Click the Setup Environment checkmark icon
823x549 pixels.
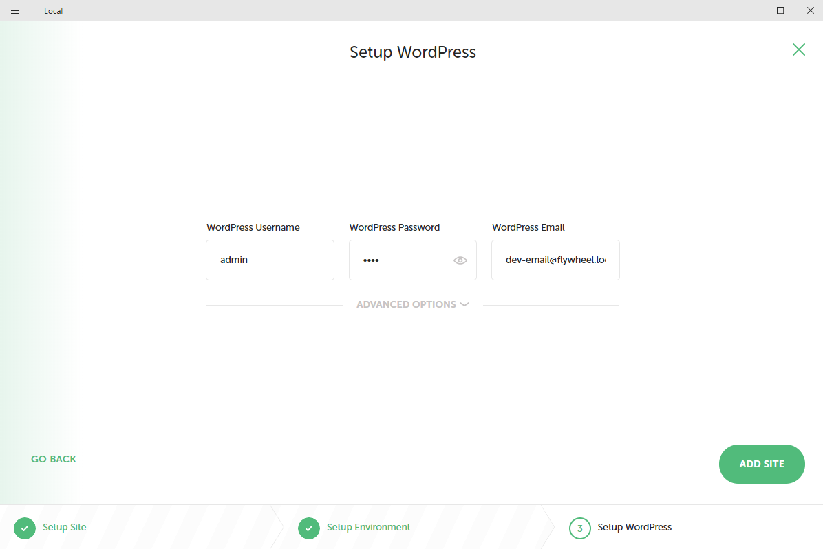click(309, 528)
